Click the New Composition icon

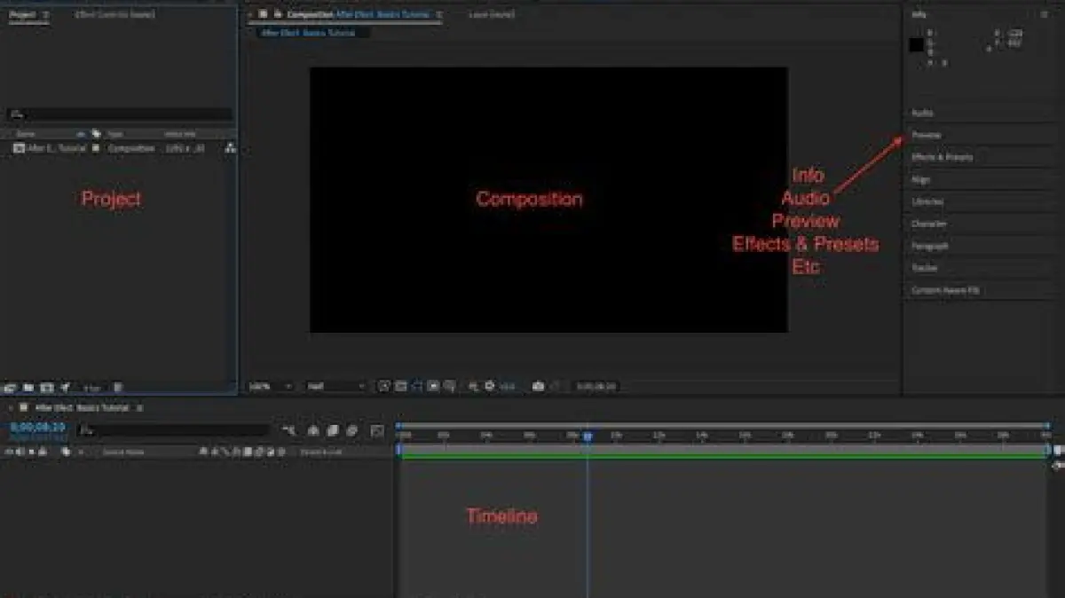47,388
